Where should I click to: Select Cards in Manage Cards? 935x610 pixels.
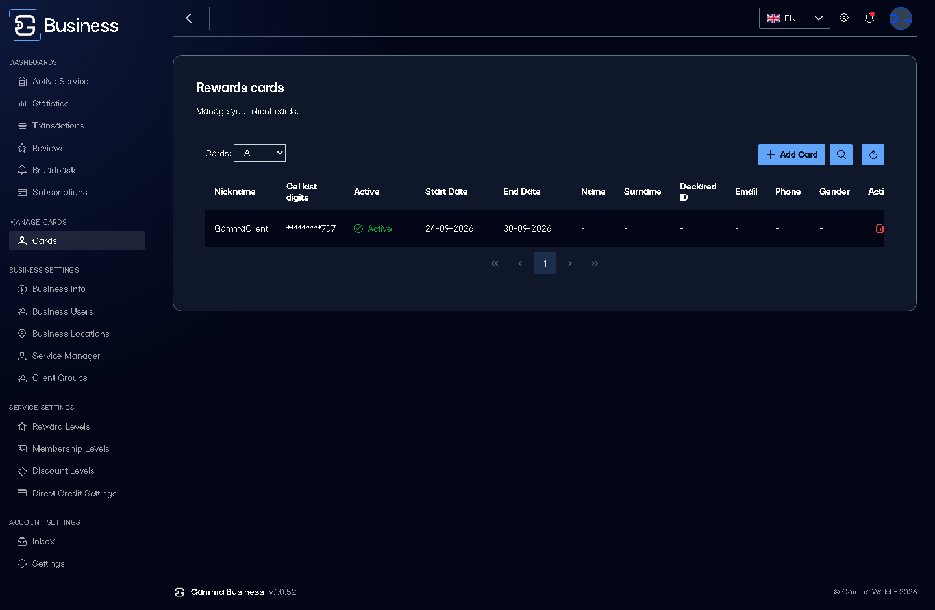[77, 241]
